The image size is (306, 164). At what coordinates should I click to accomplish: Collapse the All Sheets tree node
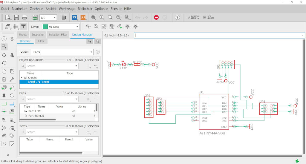point(22,78)
